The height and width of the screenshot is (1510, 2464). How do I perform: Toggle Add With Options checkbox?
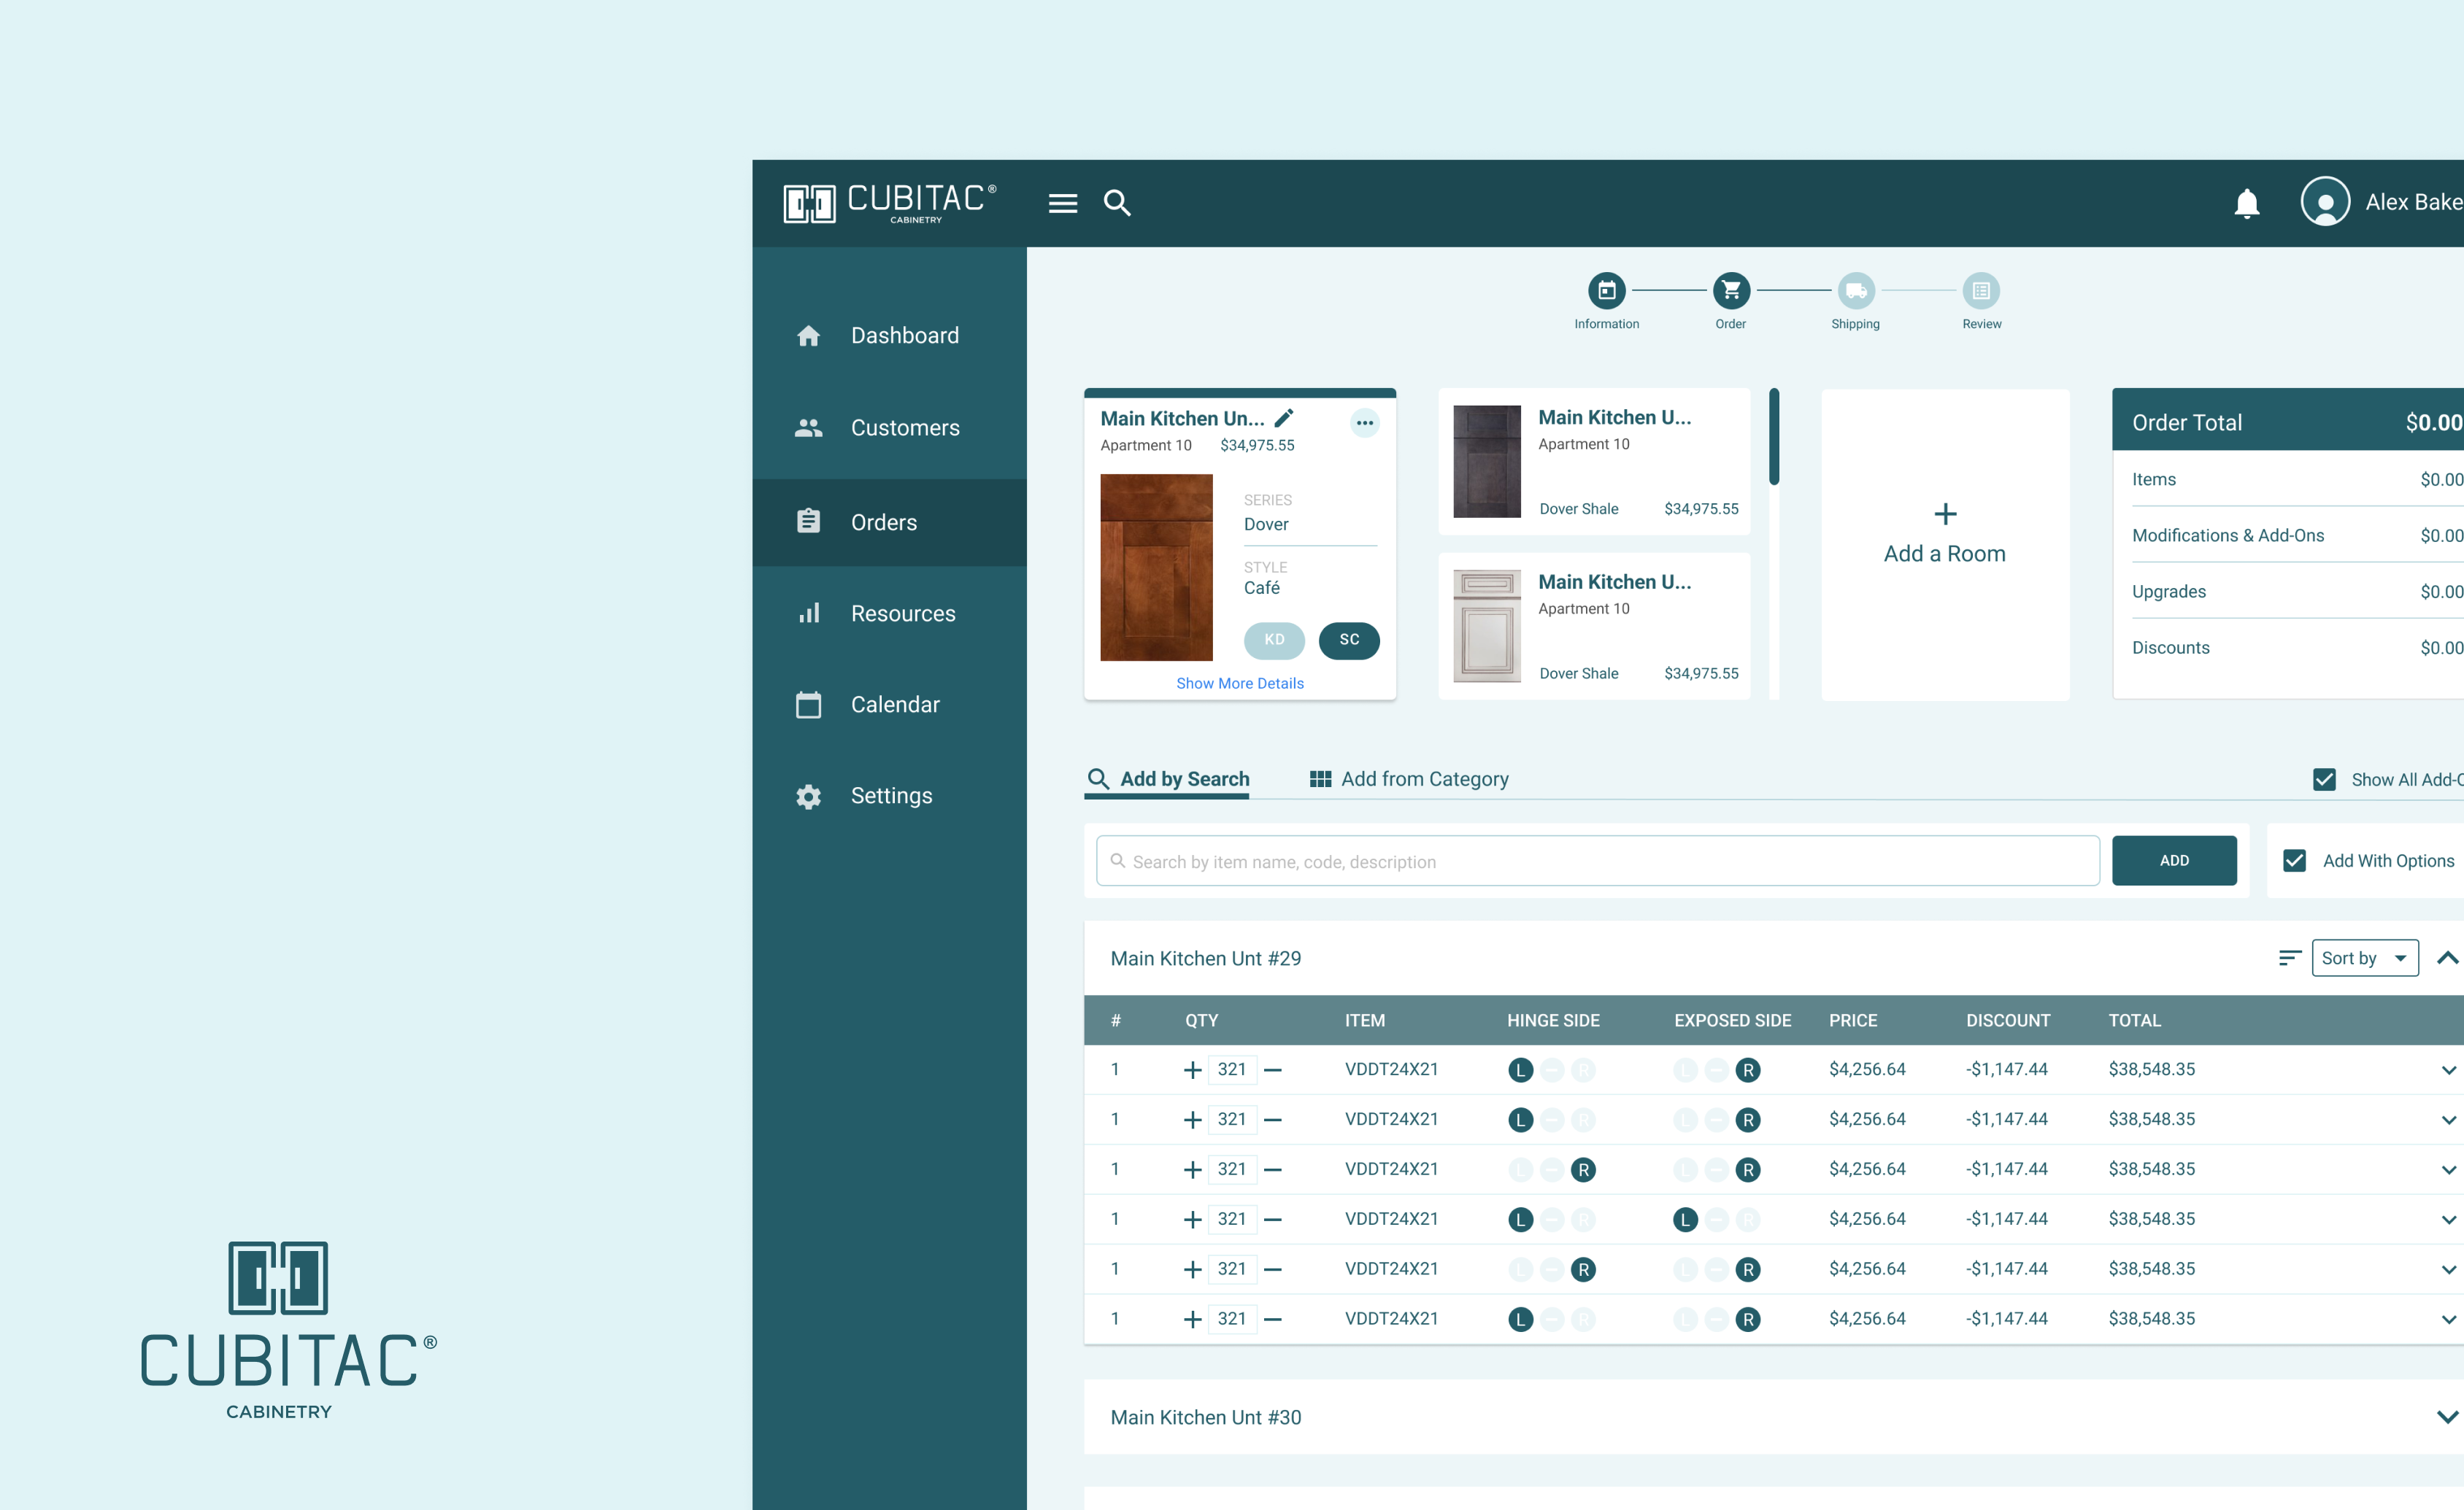pos(2294,862)
